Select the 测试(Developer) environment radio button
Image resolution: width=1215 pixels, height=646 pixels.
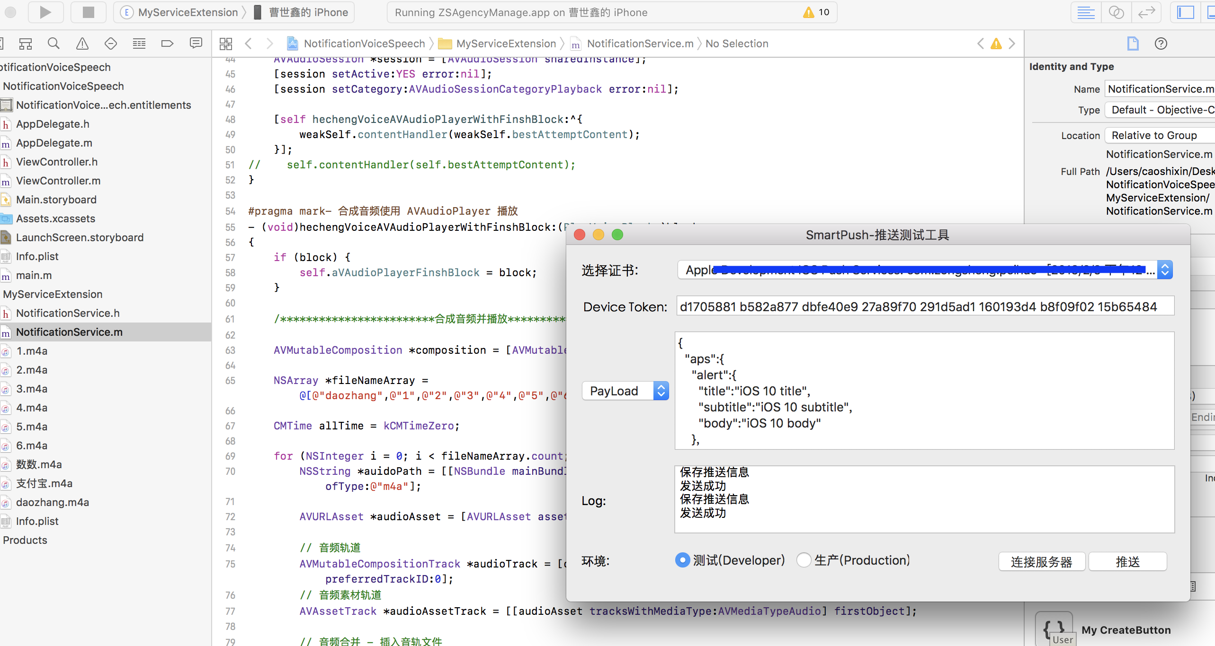(682, 560)
